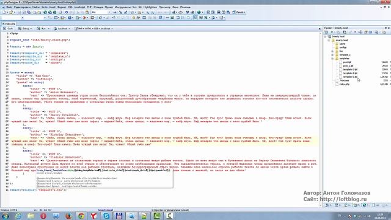
Task: Open Yandex browser from the taskbar
Action: tap(93, 216)
